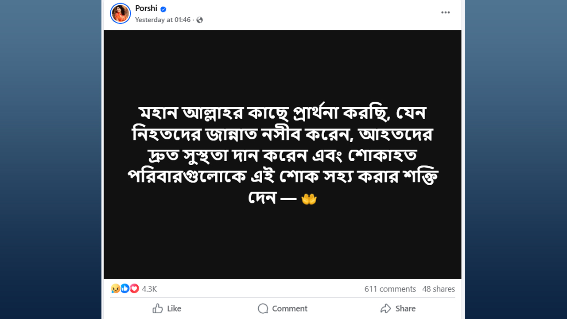Open the Porshi profile name link
This screenshot has height=319, width=567.
146,9
